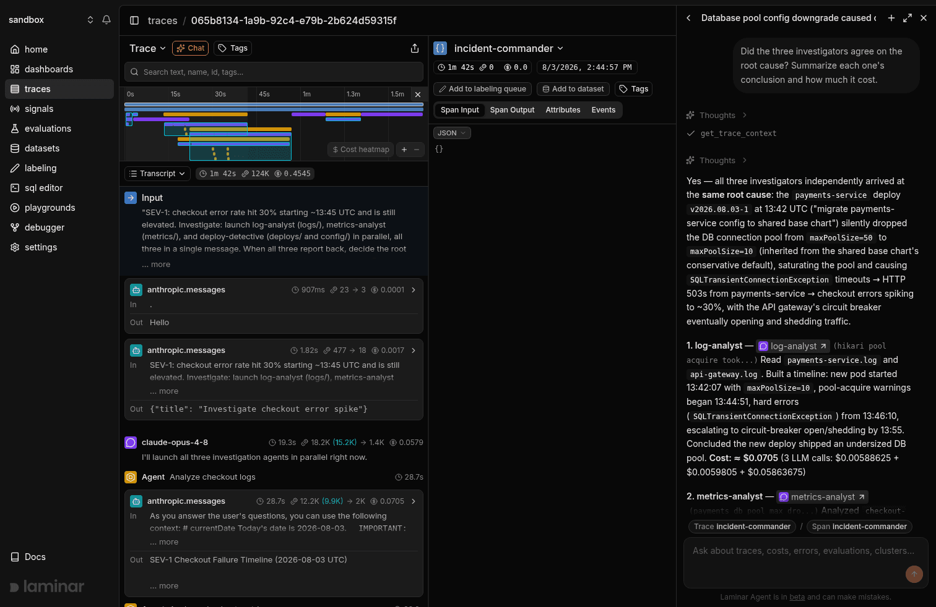Go back in the chat panel
Image resolution: width=936 pixels, height=607 pixels.
point(688,18)
